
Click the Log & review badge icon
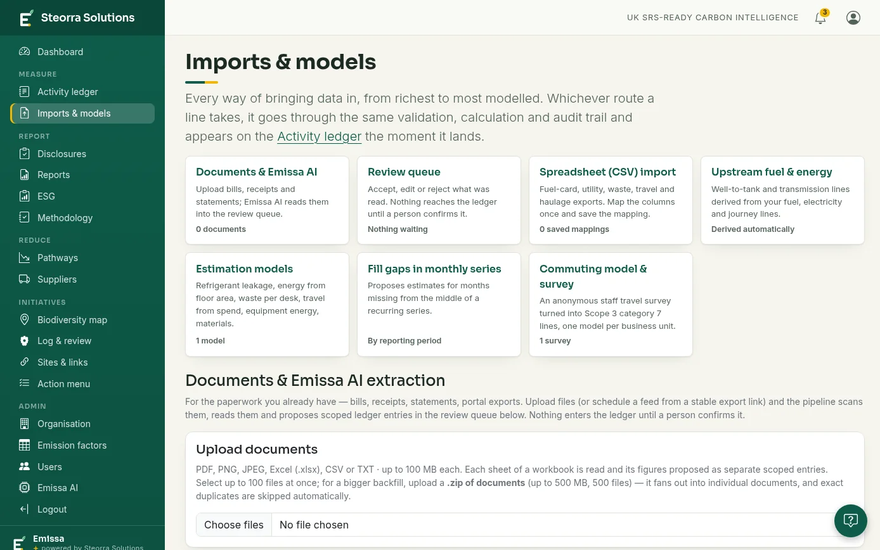(25, 341)
